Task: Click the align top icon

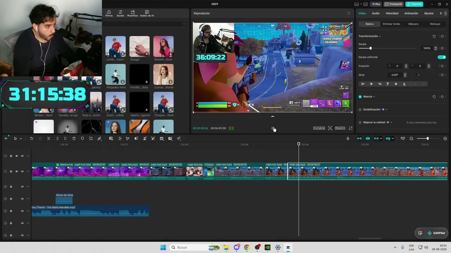Action: click(x=388, y=84)
